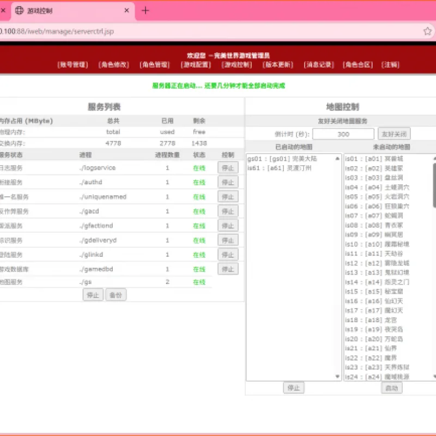Click down arrow of started maps list

point(337,377)
